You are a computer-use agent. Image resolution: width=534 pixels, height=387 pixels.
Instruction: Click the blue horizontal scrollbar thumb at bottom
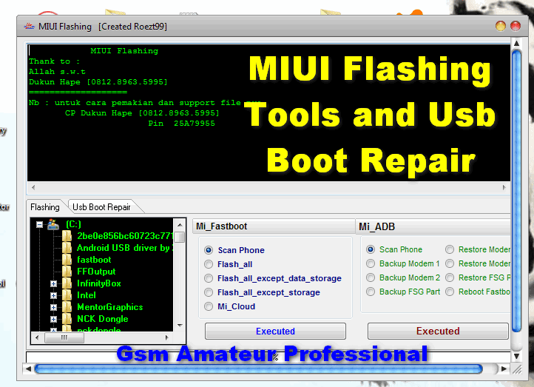pos(258,369)
